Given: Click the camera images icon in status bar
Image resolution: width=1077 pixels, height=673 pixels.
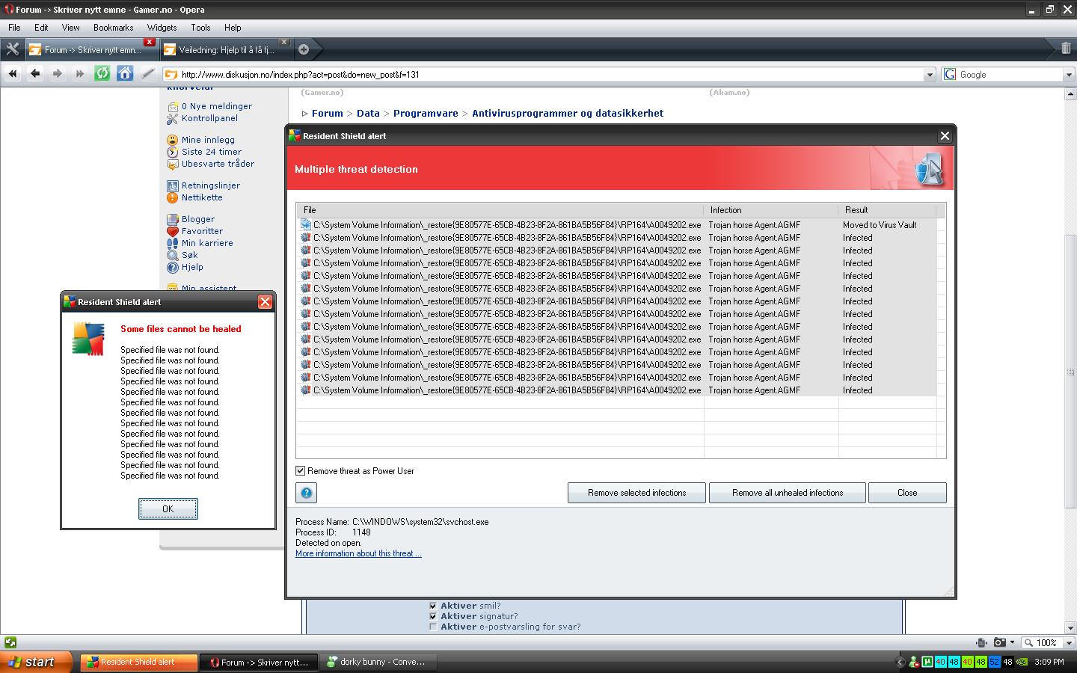Looking at the screenshot, I should (999, 642).
